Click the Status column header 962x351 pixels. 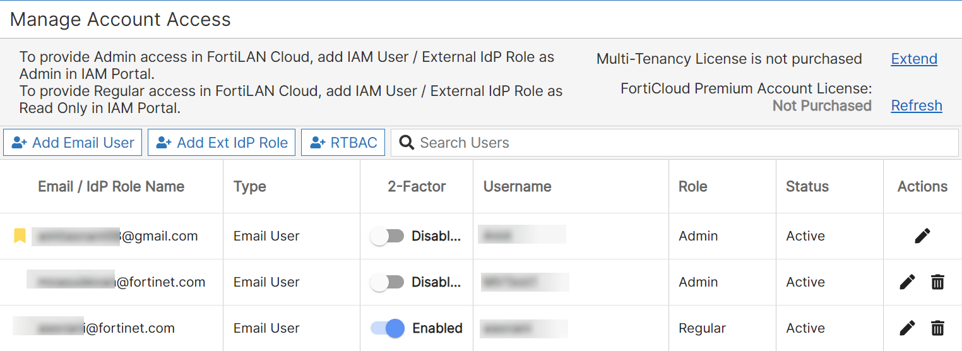tap(807, 186)
